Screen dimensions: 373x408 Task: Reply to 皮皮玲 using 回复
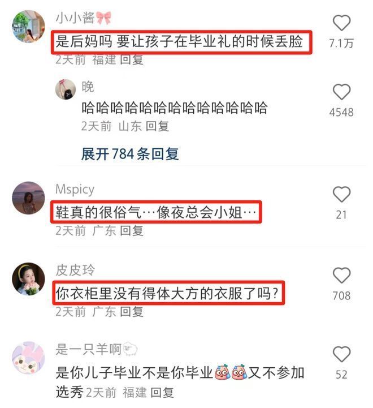tap(132, 311)
